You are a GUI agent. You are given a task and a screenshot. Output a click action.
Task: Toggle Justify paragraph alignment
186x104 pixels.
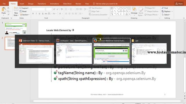(x=76, y=14)
